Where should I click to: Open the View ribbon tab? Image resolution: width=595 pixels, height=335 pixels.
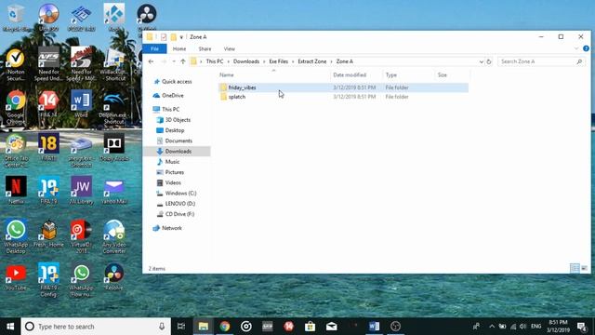pyautogui.click(x=229, y=48)
